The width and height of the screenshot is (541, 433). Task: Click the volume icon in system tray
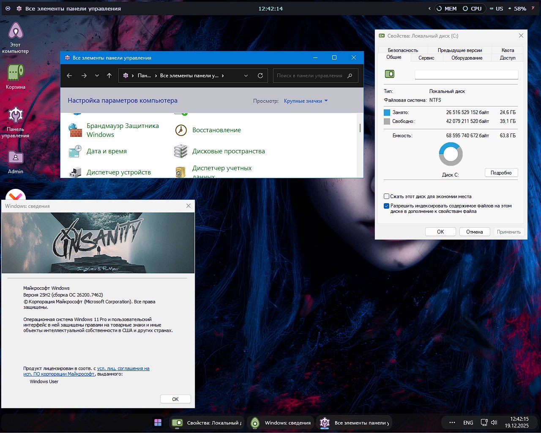494,422
